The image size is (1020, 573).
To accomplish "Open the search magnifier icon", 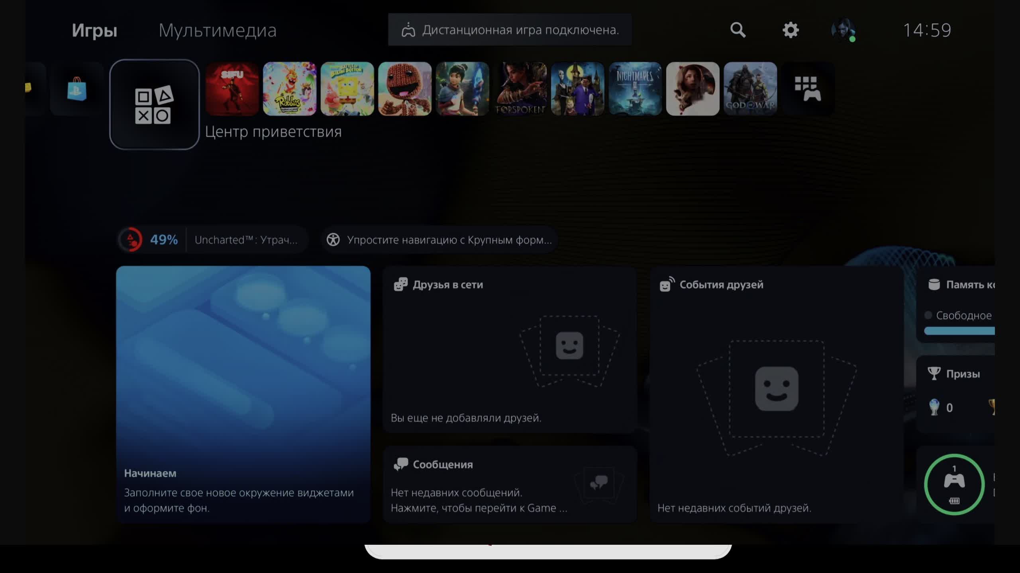I will [738, 30].
